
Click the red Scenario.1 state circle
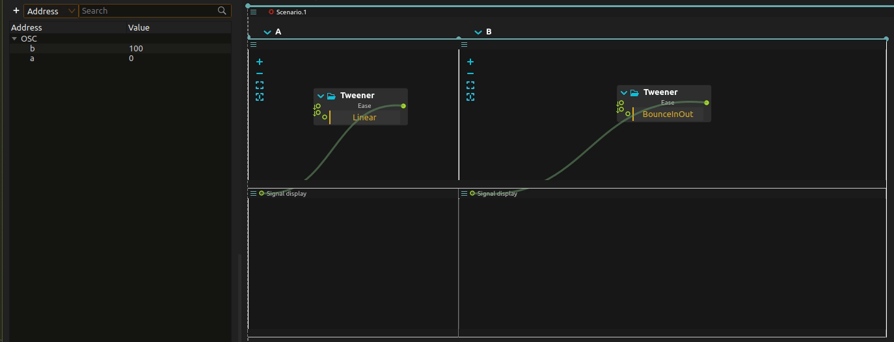tap(271, 12)
